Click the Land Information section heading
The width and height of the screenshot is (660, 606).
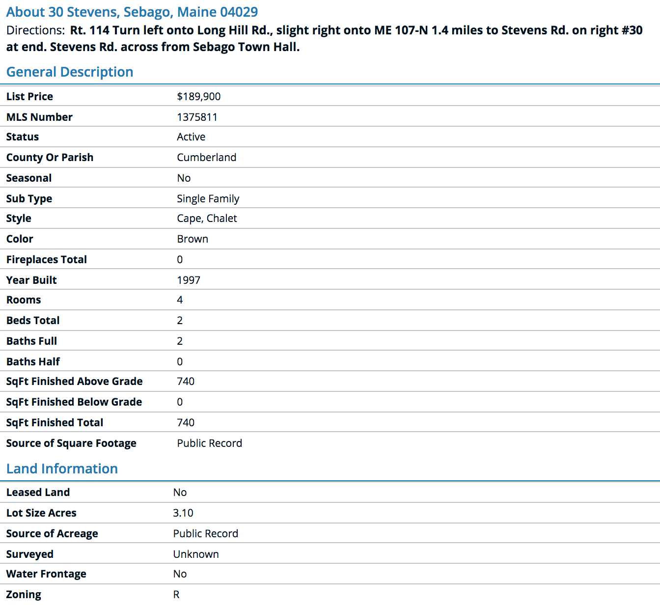[x=62, y=469]
